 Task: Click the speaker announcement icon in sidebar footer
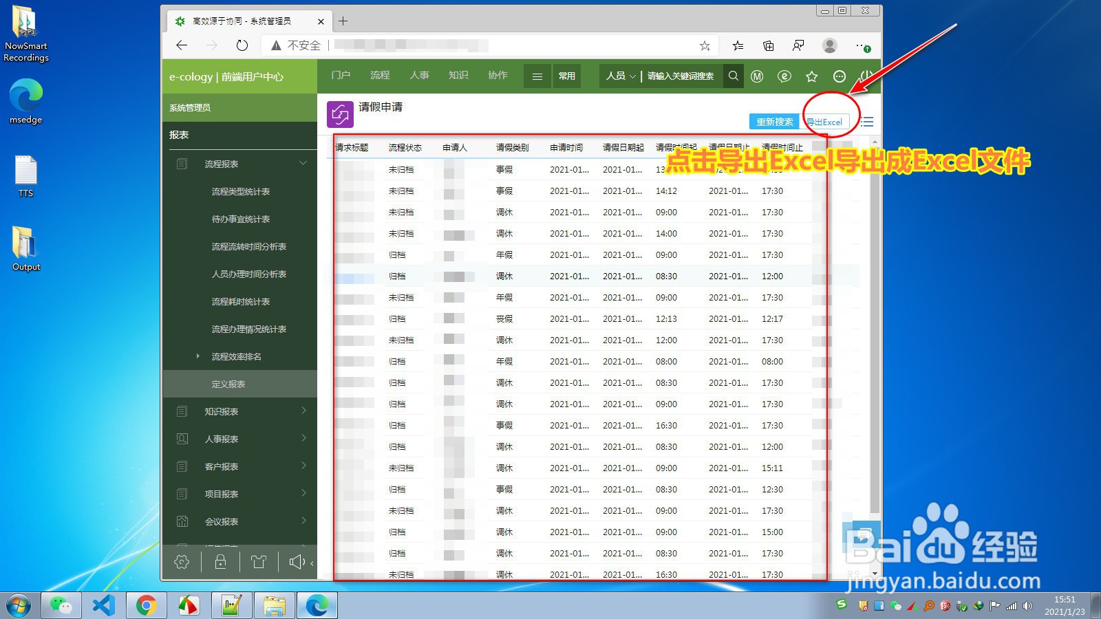[x=297, y=562]
